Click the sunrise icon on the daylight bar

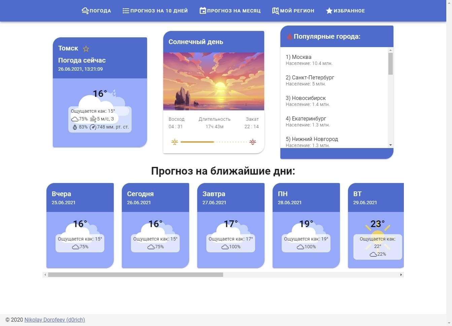click(174, 142)
